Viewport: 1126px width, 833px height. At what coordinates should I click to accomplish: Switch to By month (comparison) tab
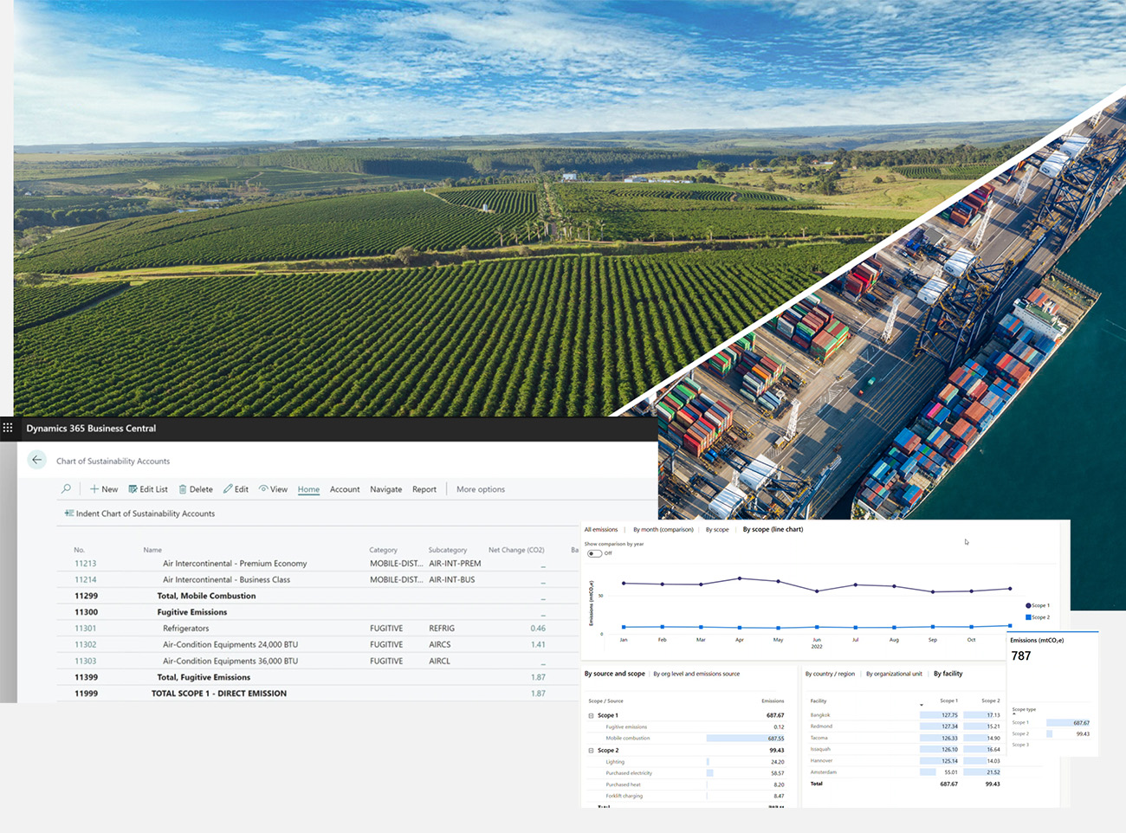pyautogui.click(x=663, y=529)
